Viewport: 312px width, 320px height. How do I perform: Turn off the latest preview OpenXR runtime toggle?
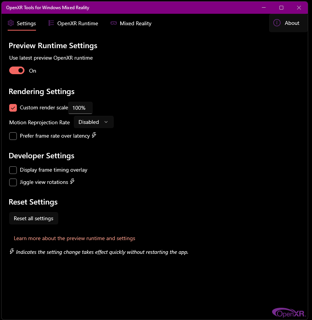click(17, 70)
